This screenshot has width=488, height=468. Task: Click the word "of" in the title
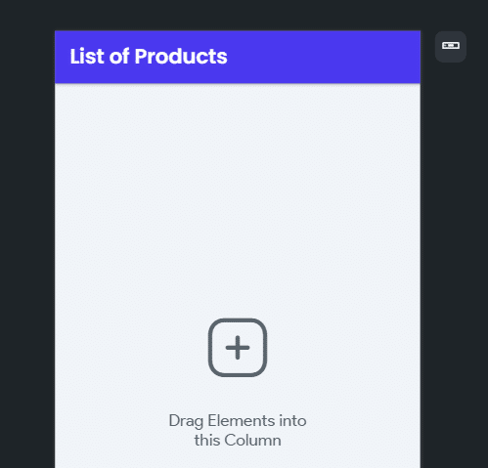click(x=119, y=57)
